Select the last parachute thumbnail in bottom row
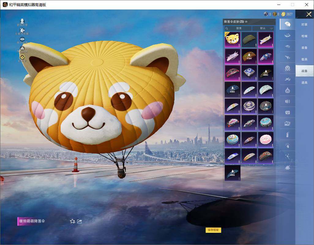Viewport: 314px width, 245px height. tap(233, 173)
